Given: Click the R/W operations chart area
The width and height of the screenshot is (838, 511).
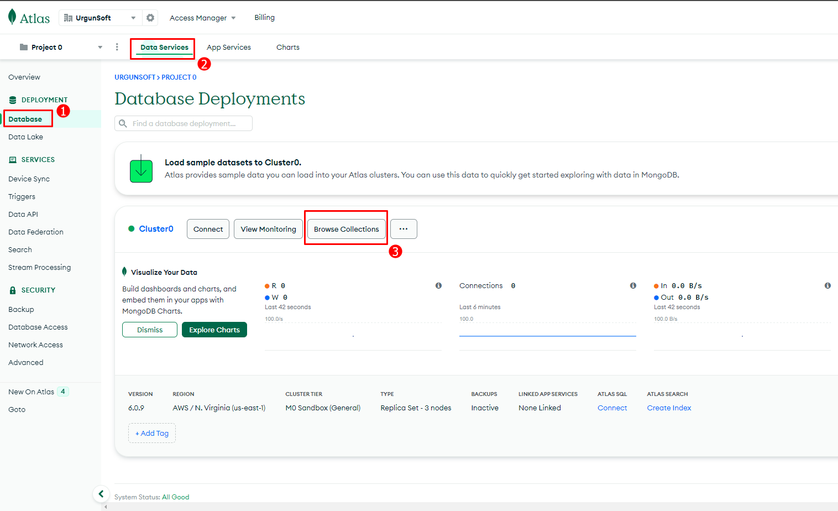Looking at the screenshot, I should point(353,335).
